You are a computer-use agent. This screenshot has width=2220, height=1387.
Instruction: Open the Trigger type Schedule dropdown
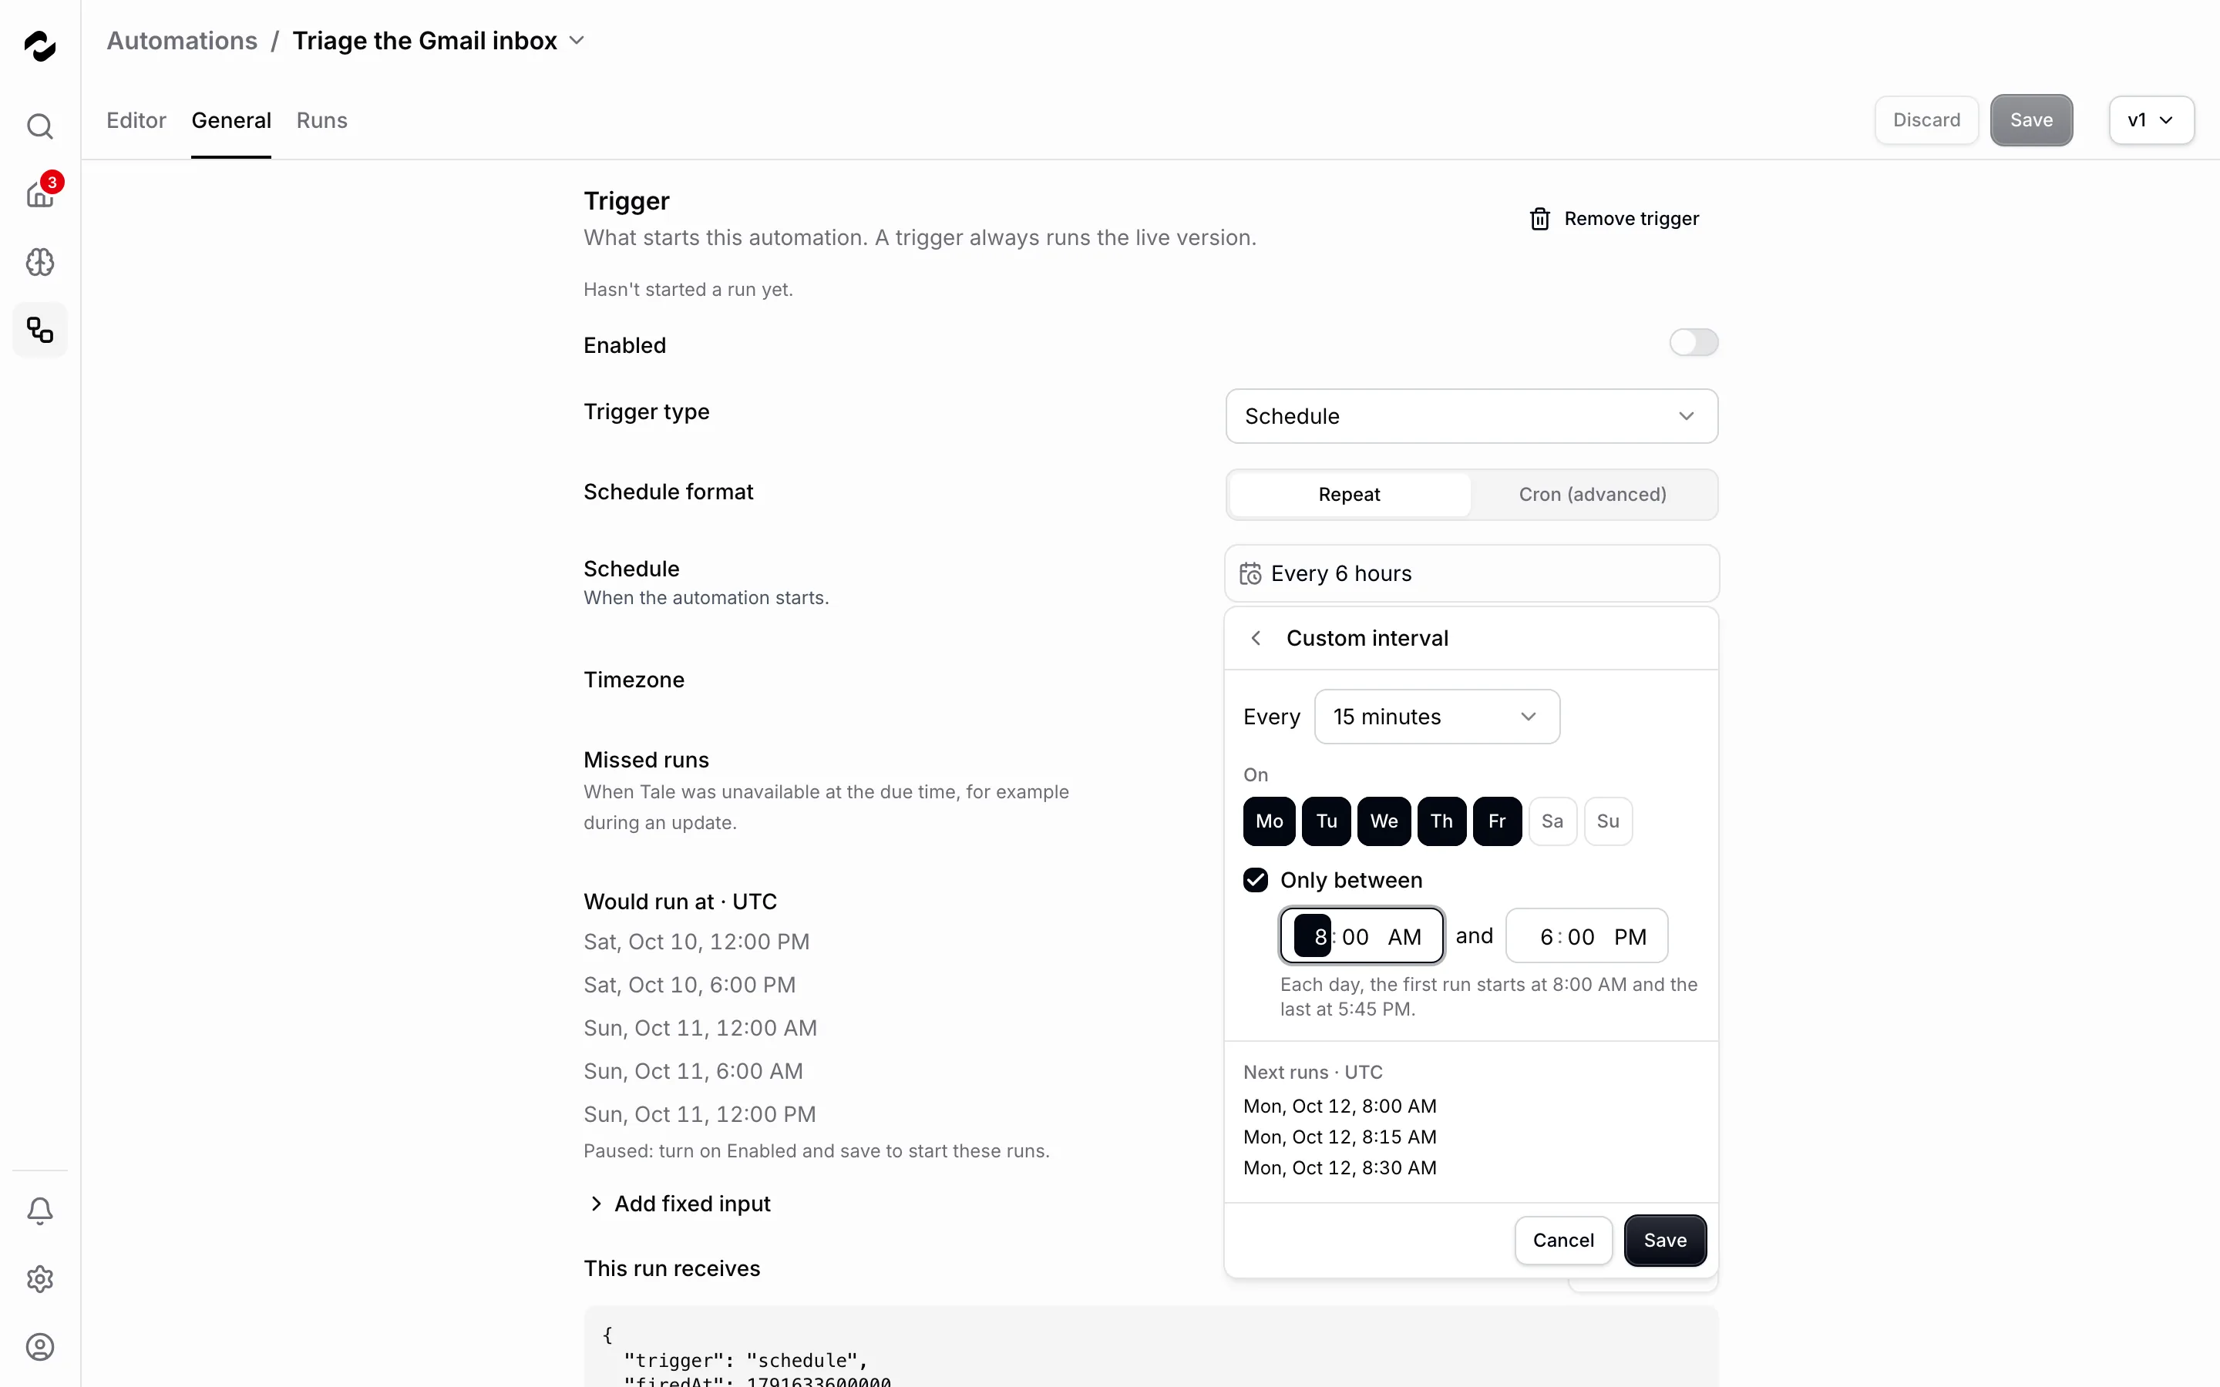click(x=1472, y=416)
